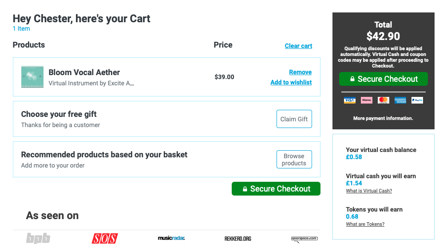This screenshot has height=244, width=443.
Task: Select Secure Checkout in the Total panel
Action: [384, 79]
